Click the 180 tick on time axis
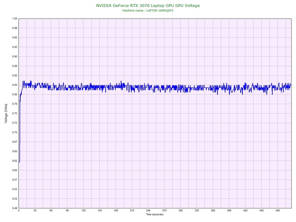296x222 pixels. pos(116,211)
